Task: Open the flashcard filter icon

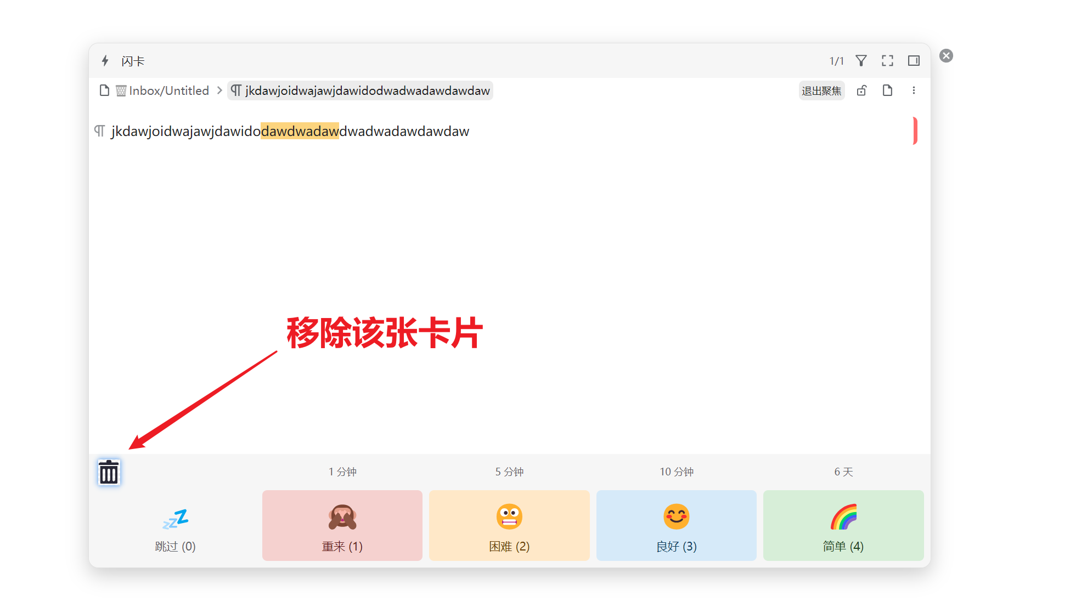Action: click(x=861, y=61)
